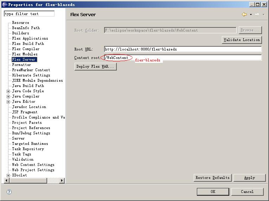Image resolution: width=269 pixels, height=201 pixels.
Task: Select the highlighted Flex Server item
Action: (x=24, y=59)
